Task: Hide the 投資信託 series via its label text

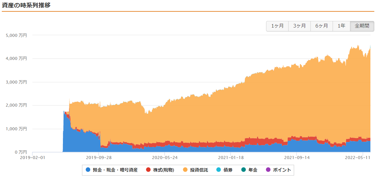Action: (199, 170)
